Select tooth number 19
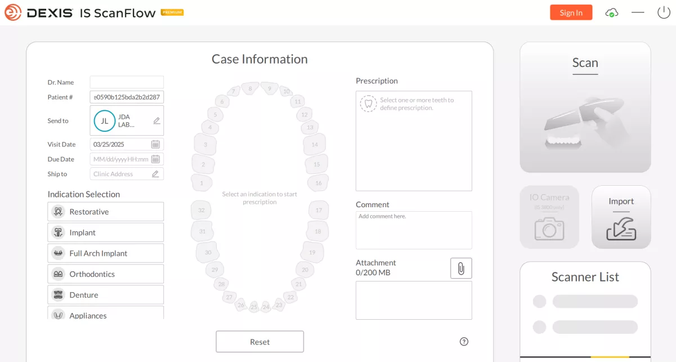This screenshot has height=362, width=676. [x=312, y=253]
